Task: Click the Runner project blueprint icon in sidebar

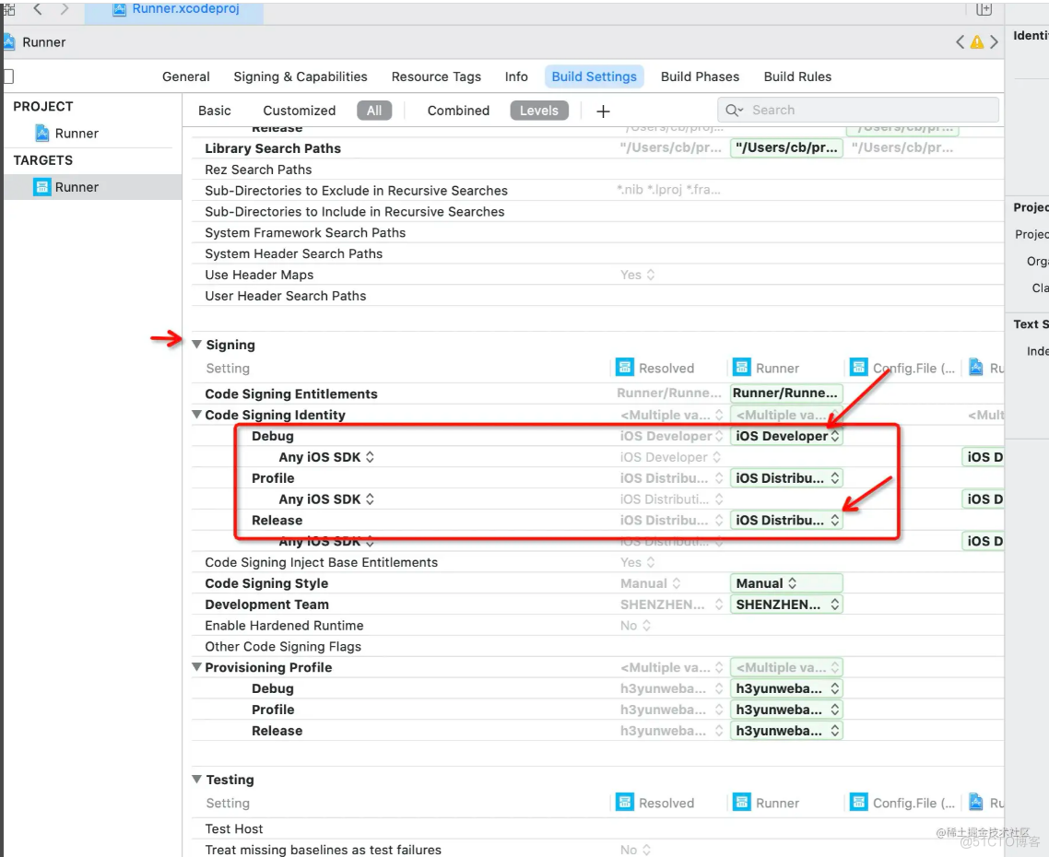Action: (x=42, y=133)
